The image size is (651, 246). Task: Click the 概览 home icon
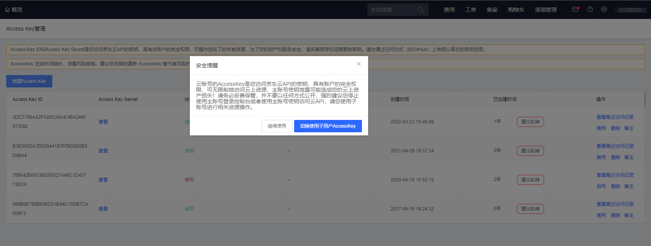pyautogui.click(x=7, y=10)
